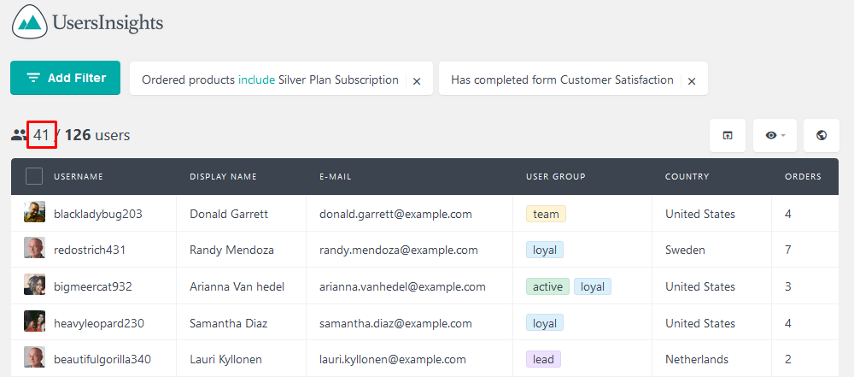Open the Has completed form filter
854x377 pixels.
(x=562, y=80)
